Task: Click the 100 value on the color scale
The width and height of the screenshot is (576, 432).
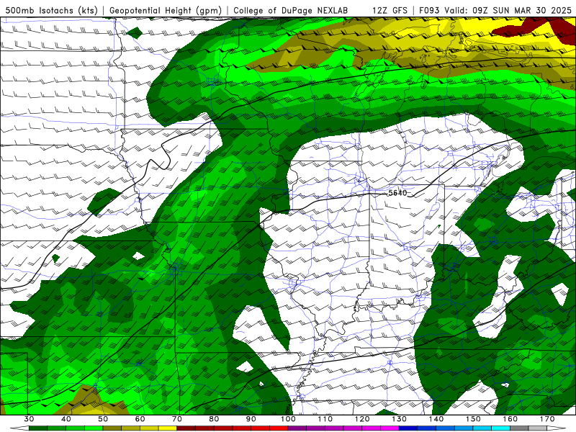Action: click(x=288, y=419)
